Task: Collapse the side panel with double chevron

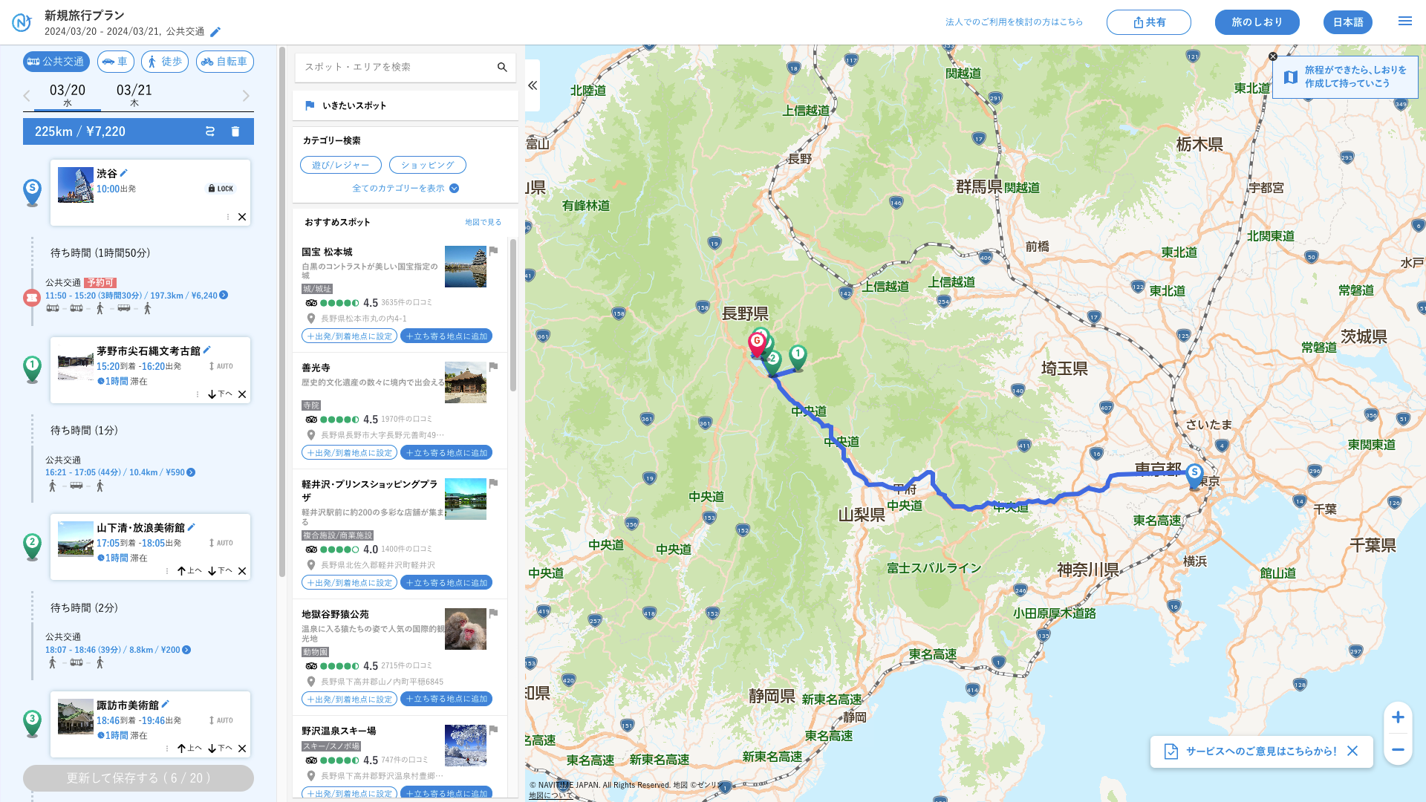Action: [x=533, y=86]
